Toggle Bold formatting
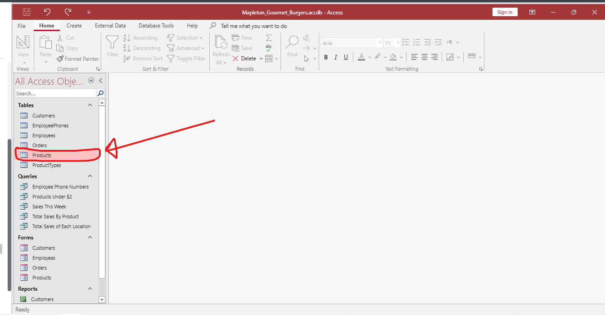605x315 pixels. (x=326, y=57)
